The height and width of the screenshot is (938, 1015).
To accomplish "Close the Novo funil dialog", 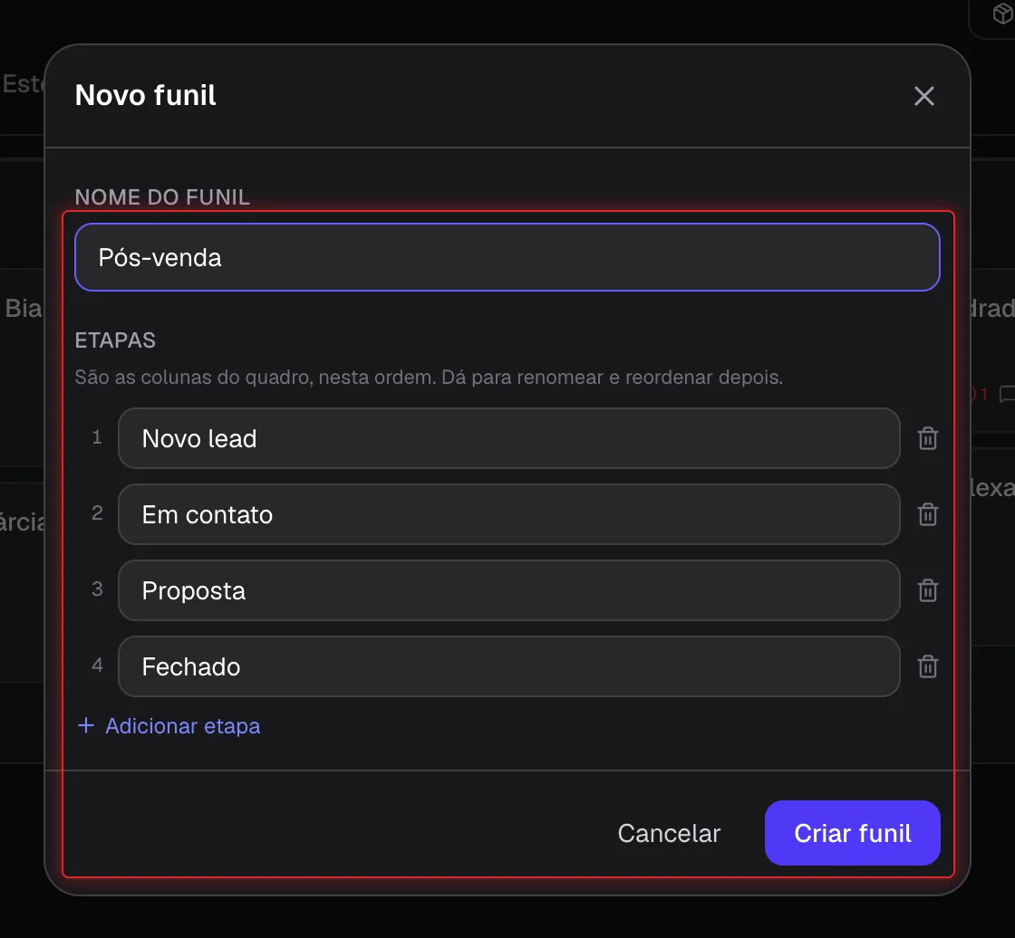I will (x=923, y=96).
